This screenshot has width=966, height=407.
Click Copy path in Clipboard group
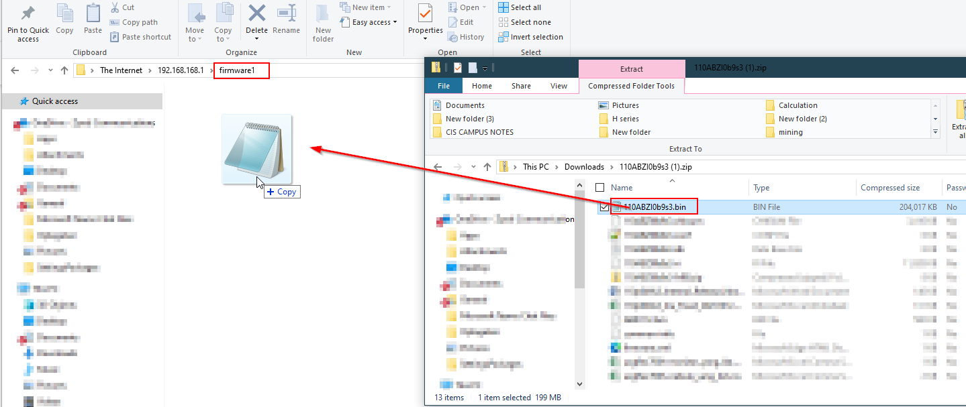pos(139,22)
